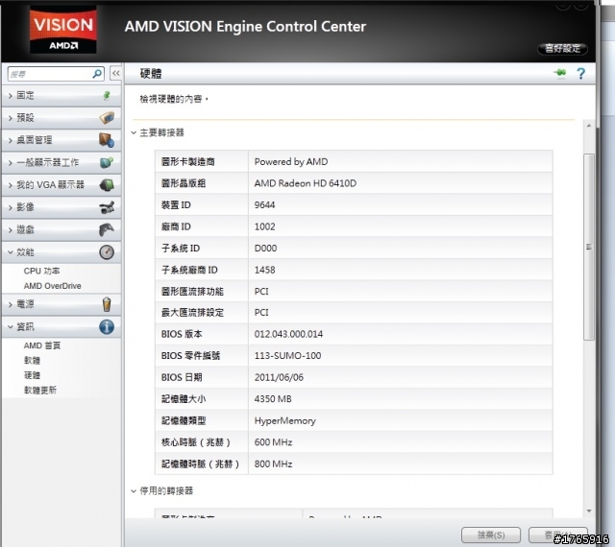This screenshot has width=615, height=547.
Task: Expand the 桌面管理 section
Action: point(11,140)
